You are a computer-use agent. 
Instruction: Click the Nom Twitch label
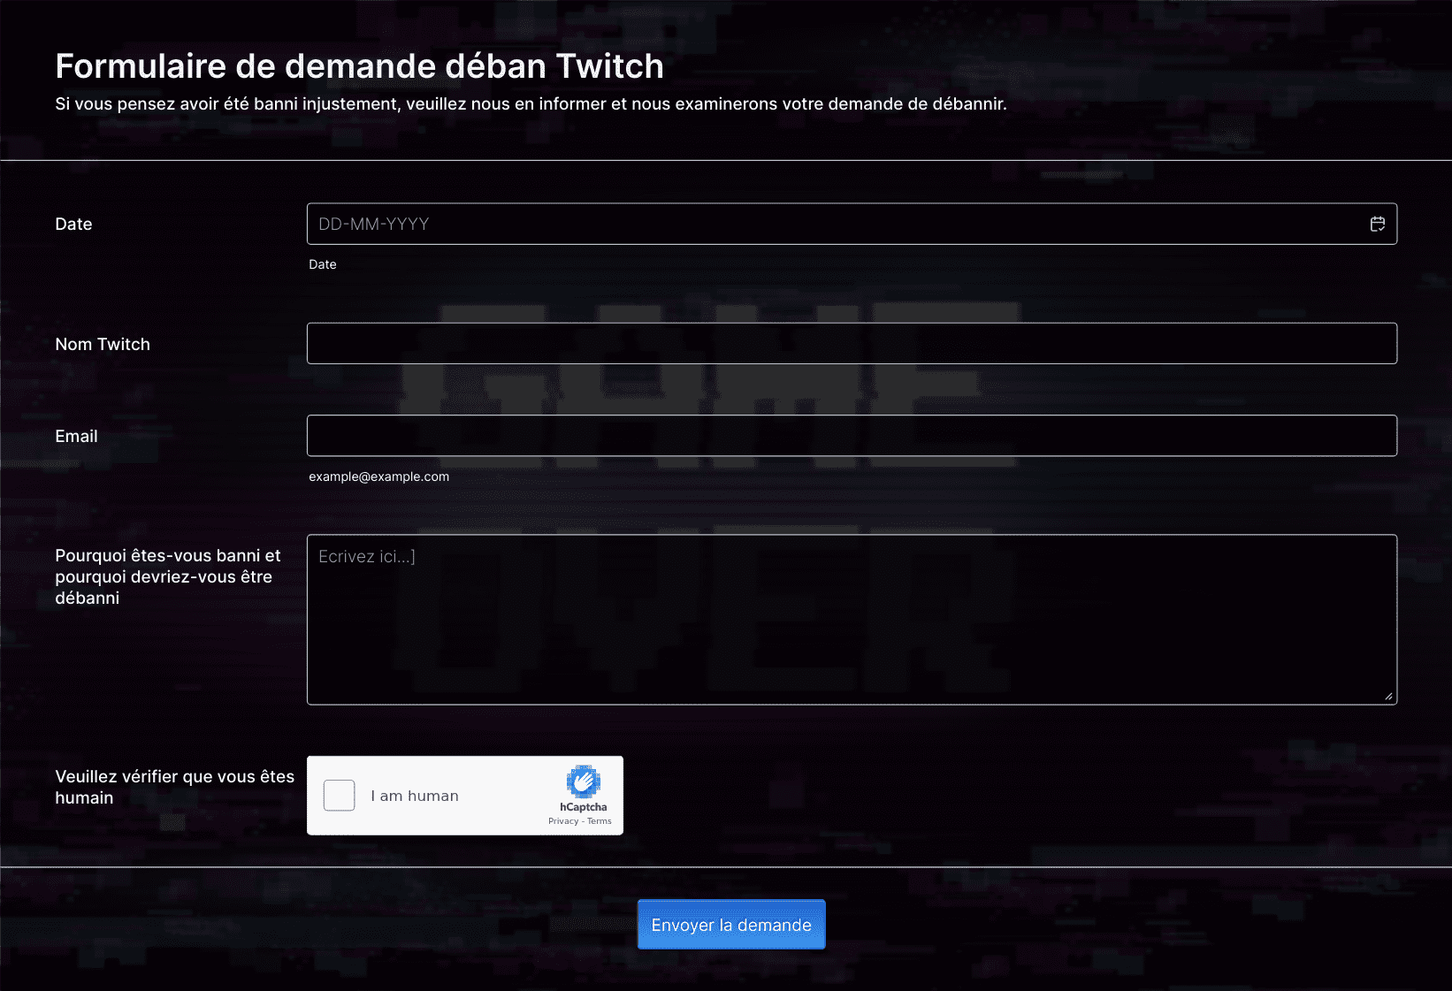[x=103, y=344]
